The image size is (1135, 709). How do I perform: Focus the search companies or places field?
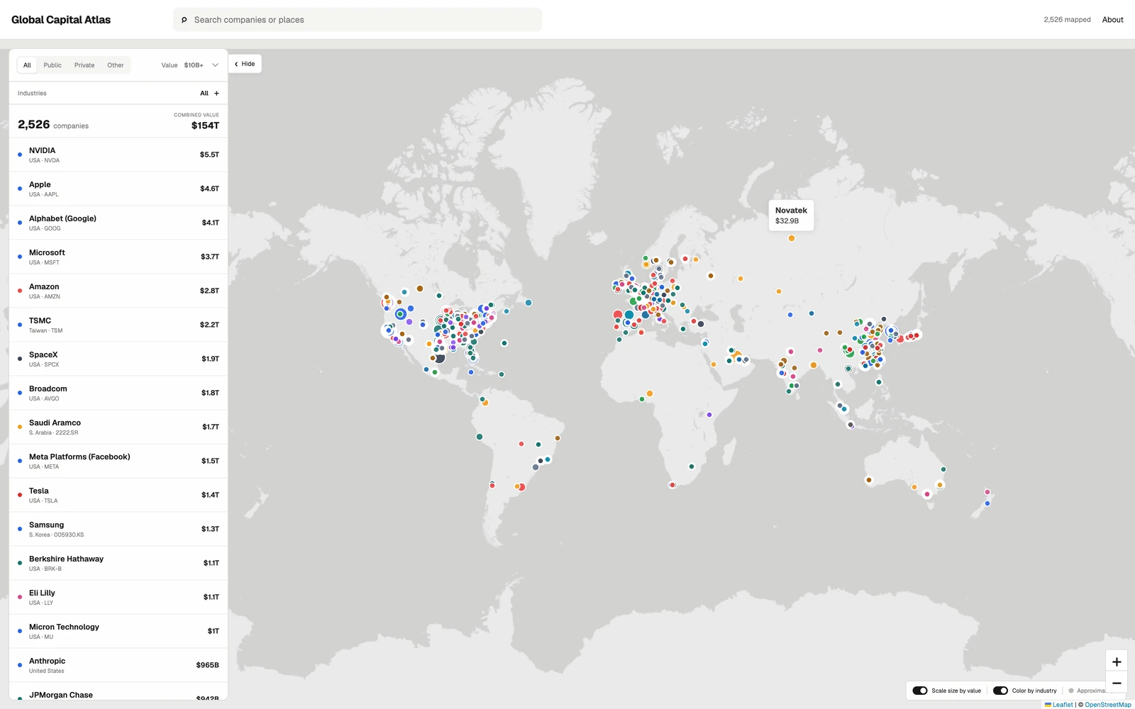[x=358, y=20]
